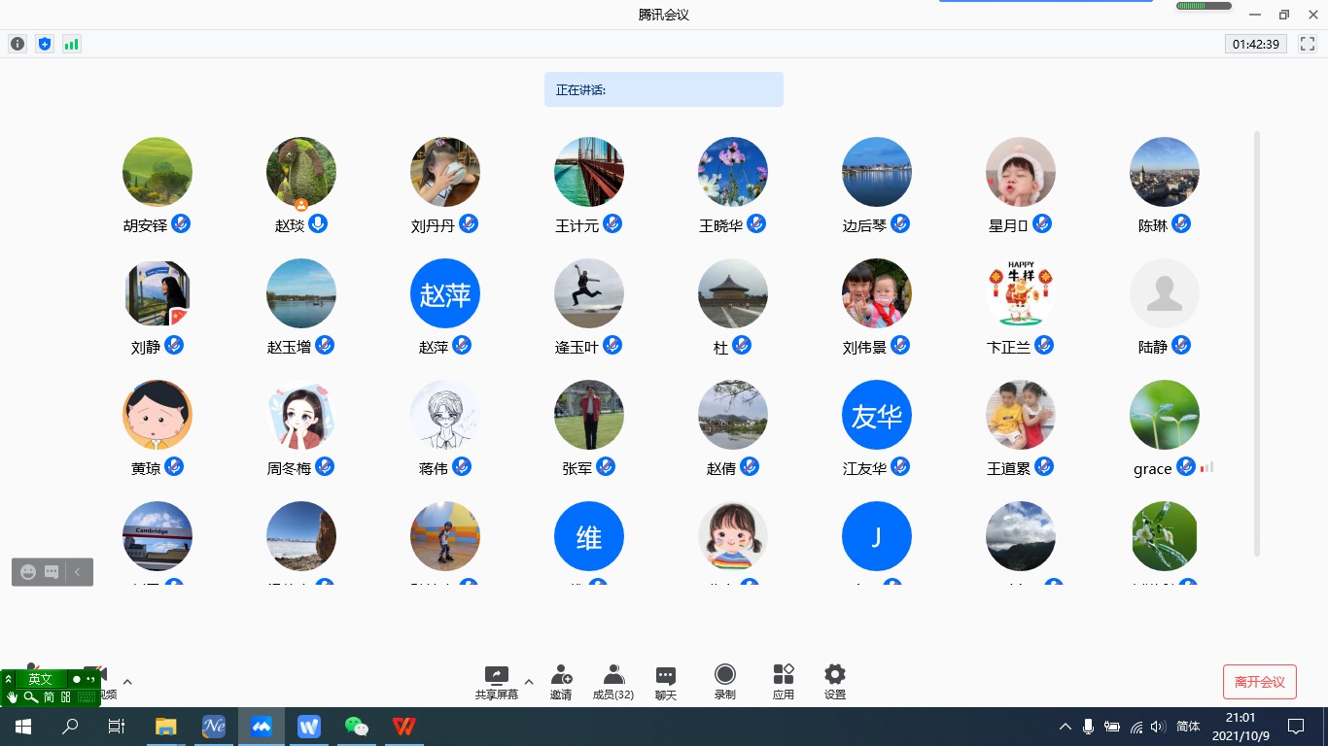The height and width of the screenshot is (746, 1328).
Task: Expand the video options arrow
Action: (127, 682)
